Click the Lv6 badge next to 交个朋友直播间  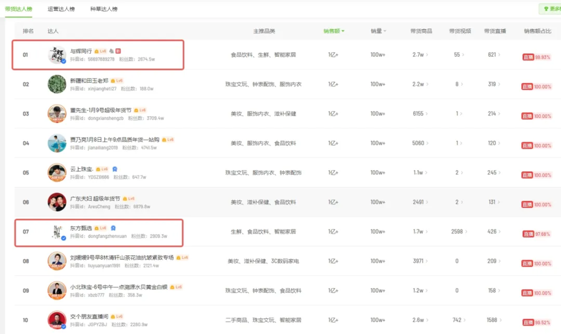117,316
